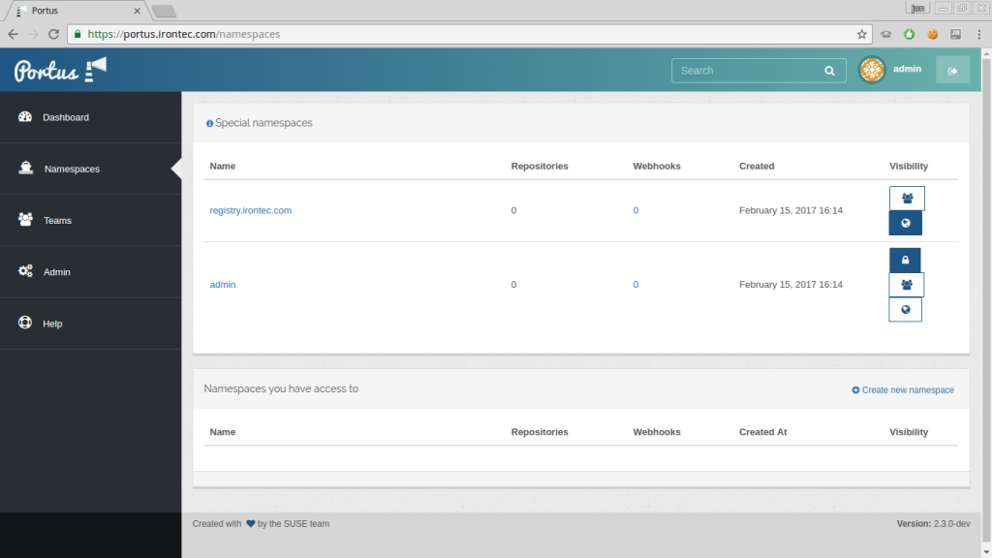Image resolution: width=992 pixels, height=558 pixels.
Task: Click the Create new namespace link
Action: tap(902, 389)
